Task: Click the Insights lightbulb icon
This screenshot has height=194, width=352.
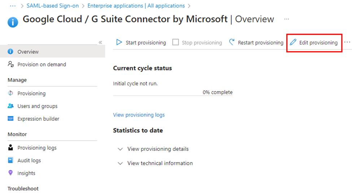Action: pos(11,173)
